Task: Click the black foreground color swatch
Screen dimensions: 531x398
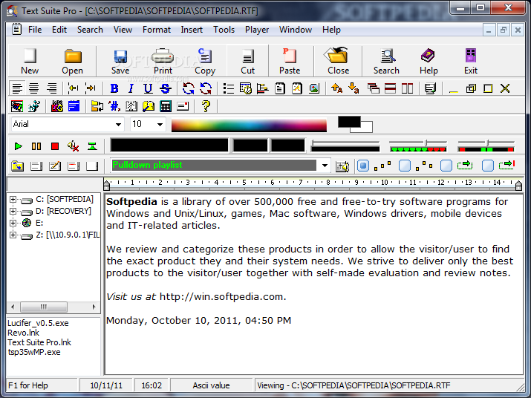Action: (349, 122)
